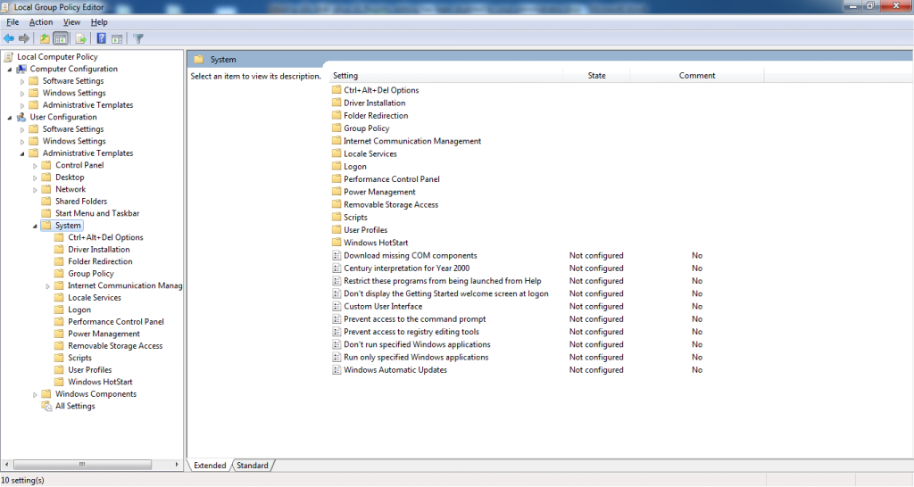
Task: Open the View menu
Action: tap(71, 21)
